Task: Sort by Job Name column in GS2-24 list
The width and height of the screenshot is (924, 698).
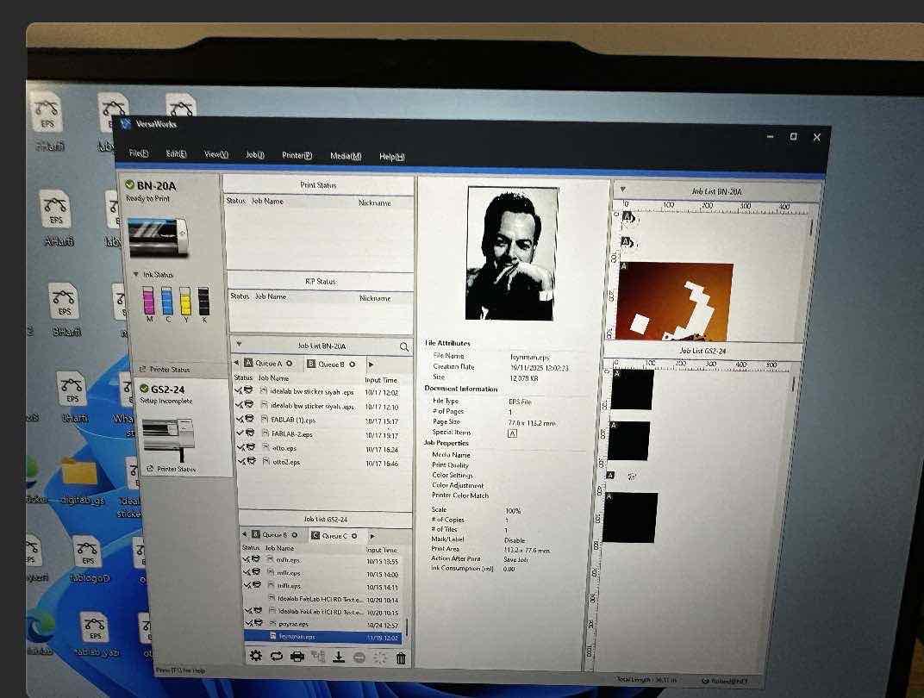Action: tap(279, 548)
